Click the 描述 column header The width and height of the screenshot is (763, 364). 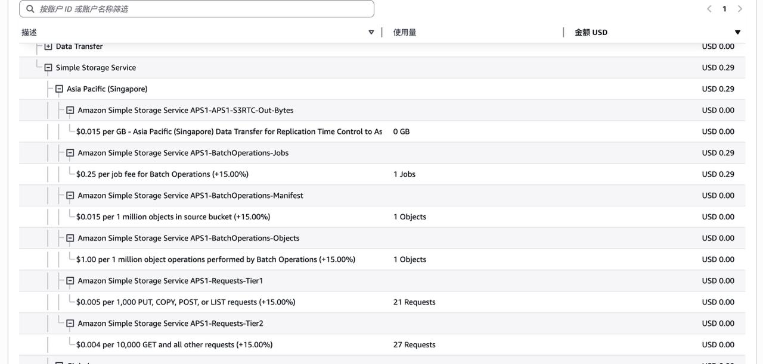pyautogui.click(x=29, y=32)
